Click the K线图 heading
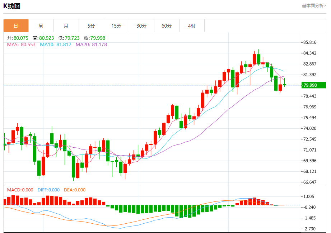331x233 pixels. pos(12,6)
